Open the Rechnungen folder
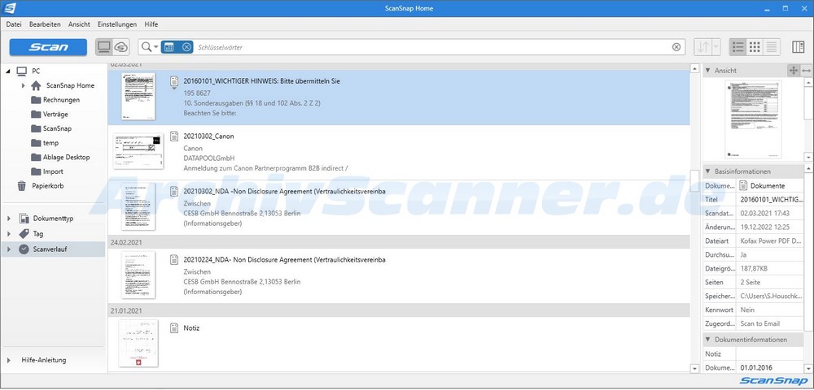814x390 pixels. tap(61, 100)
